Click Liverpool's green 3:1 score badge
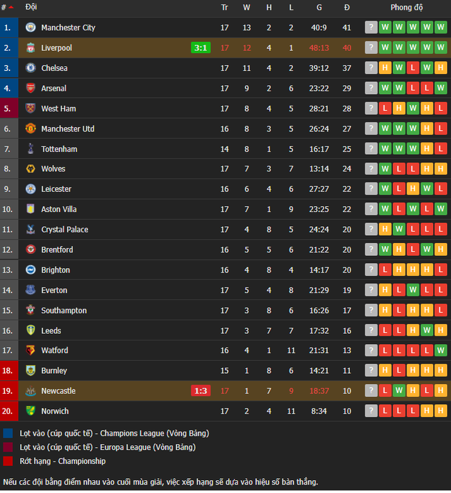This screenshot has width=451, height=493. tap(200, 48)
